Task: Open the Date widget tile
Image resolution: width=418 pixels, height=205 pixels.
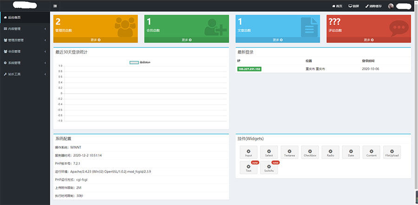Action: pyautogui.click(x=351, y=152)
